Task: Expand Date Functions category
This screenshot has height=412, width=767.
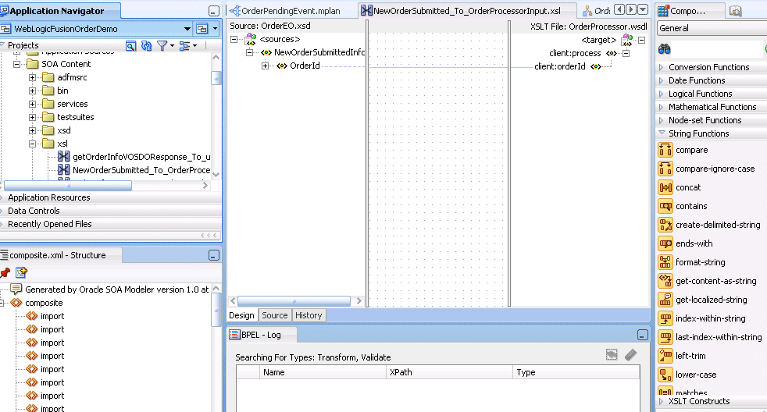Action: click(662, 80)
